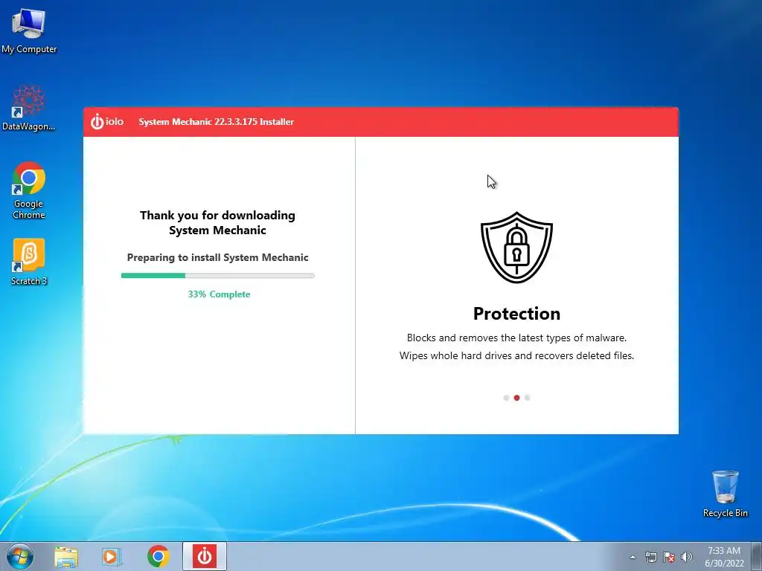This screenshot has width=762, height=571.
Task: Click 'Preparing to install System Mechanic' text
Action: click(x=218, y=257)
